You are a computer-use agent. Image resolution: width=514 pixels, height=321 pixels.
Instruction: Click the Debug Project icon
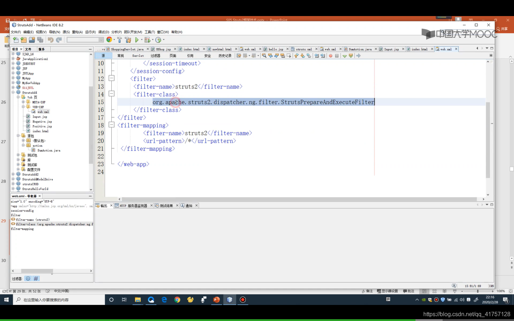coord(147,40)
